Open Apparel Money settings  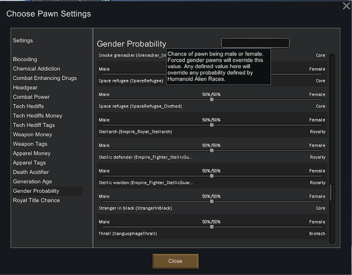tap(32, 154)
